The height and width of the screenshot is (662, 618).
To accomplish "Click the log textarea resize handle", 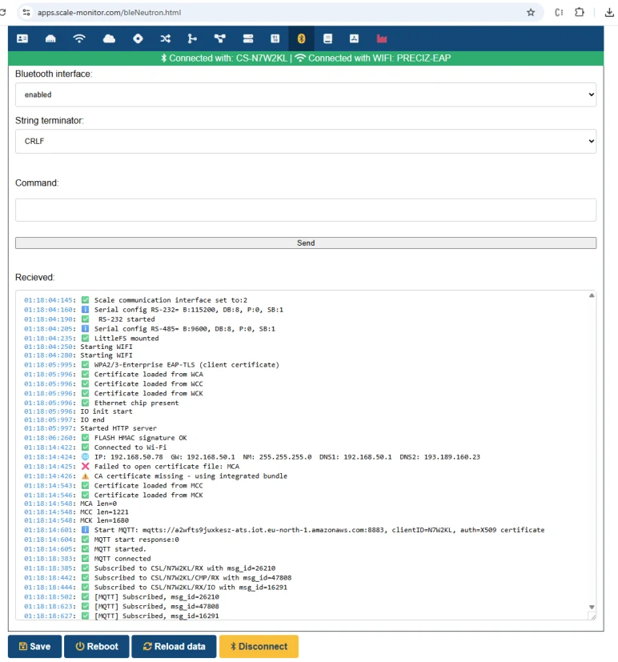I will click(x=593, y=617).
